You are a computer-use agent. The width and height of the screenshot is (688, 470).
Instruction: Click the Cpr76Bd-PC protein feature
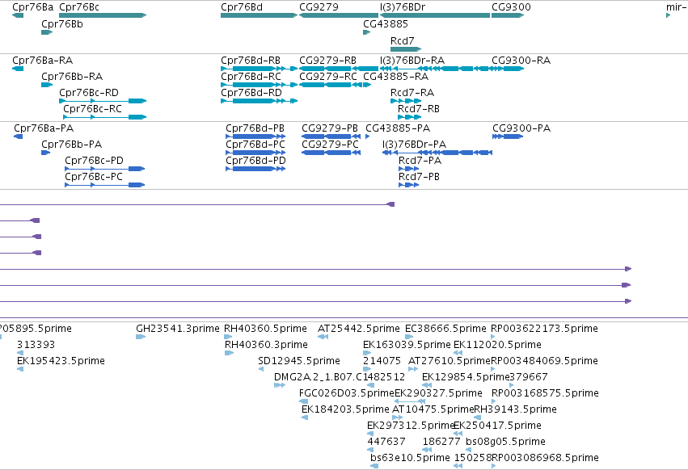[x=255, y=153]
